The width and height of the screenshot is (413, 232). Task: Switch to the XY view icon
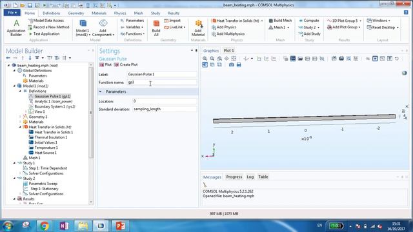259,59
